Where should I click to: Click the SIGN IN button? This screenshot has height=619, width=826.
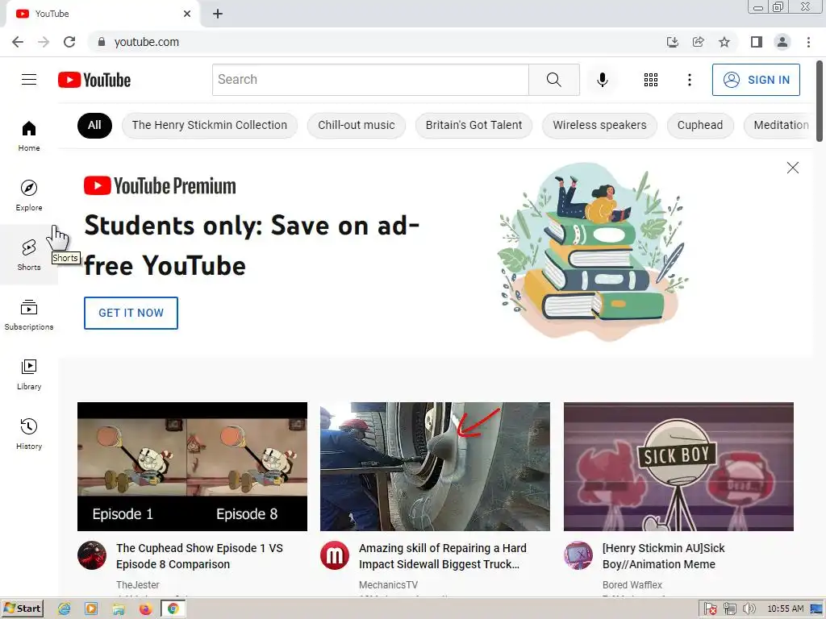tap(756, 80)
